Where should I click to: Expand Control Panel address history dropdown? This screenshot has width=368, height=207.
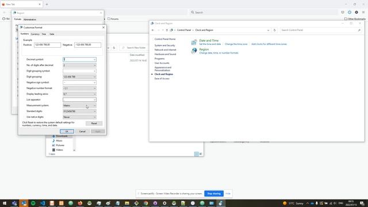click(x=268, y=30)
